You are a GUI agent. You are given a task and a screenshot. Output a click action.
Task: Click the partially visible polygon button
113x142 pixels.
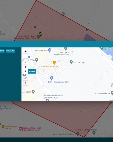[x=2, y=51]
